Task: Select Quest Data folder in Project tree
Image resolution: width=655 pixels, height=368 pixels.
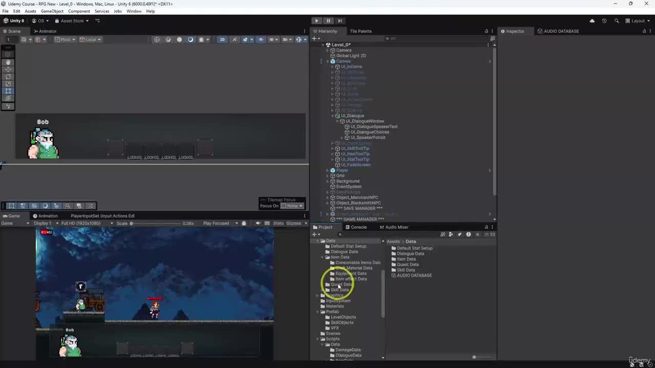Action: point(341,285)
